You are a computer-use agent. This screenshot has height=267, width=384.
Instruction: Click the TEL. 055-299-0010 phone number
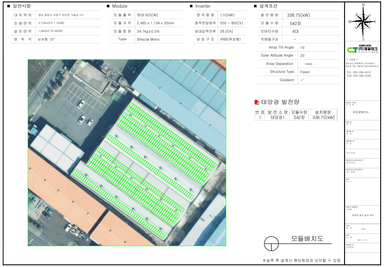coord(359,72)
